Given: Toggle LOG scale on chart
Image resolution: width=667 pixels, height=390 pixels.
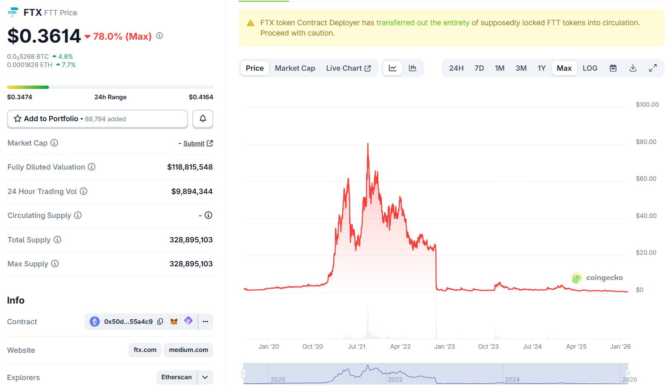Looking at the screenshot, I should tap(590, 68).
